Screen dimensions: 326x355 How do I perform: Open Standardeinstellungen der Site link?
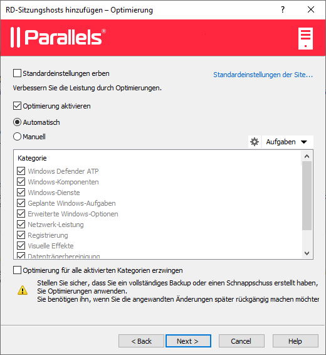click(x=263, y=75)
